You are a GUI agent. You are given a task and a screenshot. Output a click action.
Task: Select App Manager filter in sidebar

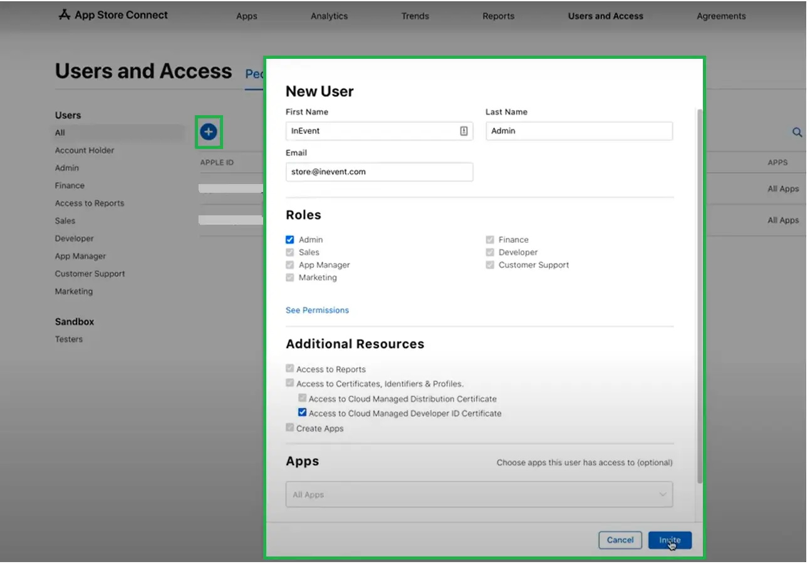pos(80,256)
